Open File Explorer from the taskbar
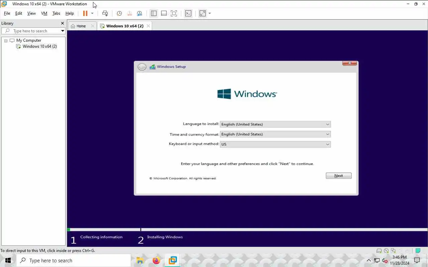The height and width of the screenshot is (267, 428). 140,260
